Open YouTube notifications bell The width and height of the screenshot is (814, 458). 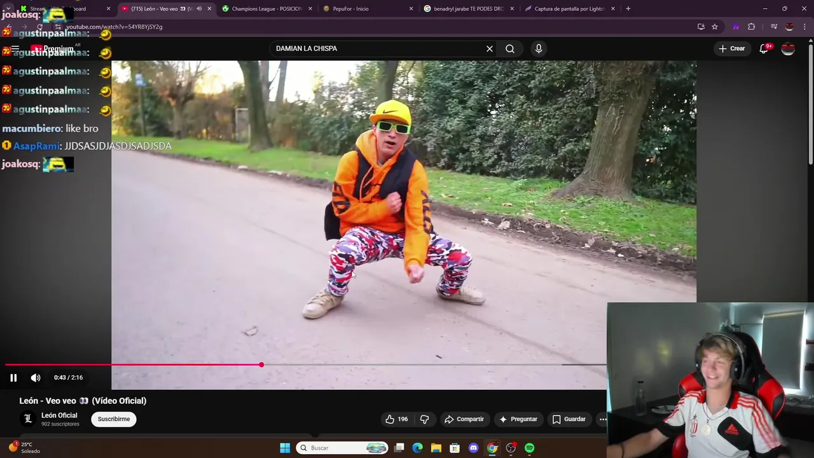(764, 49)
